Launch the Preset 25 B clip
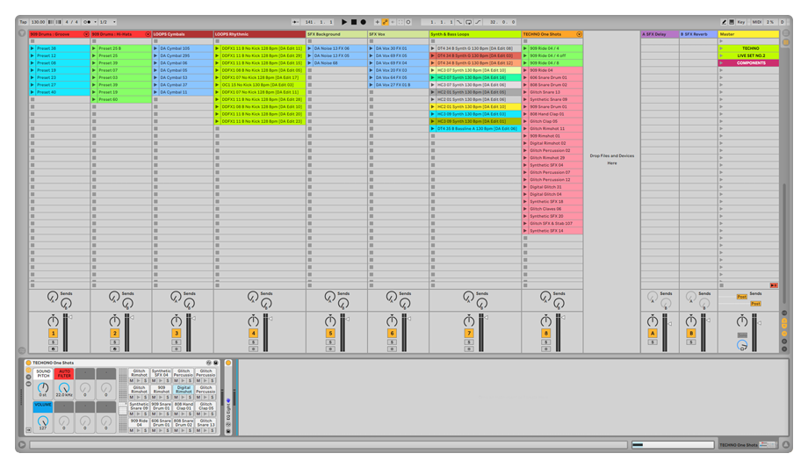808x468 pixels. pos(94,48)
